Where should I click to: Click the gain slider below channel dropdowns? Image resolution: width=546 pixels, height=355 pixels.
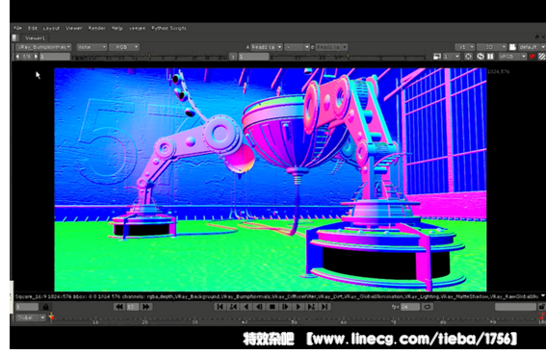(149, 57)
